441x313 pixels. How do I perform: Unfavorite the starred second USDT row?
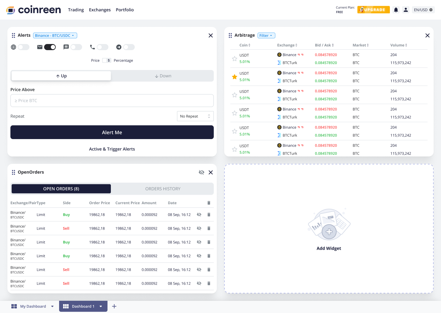pos(235,77)
